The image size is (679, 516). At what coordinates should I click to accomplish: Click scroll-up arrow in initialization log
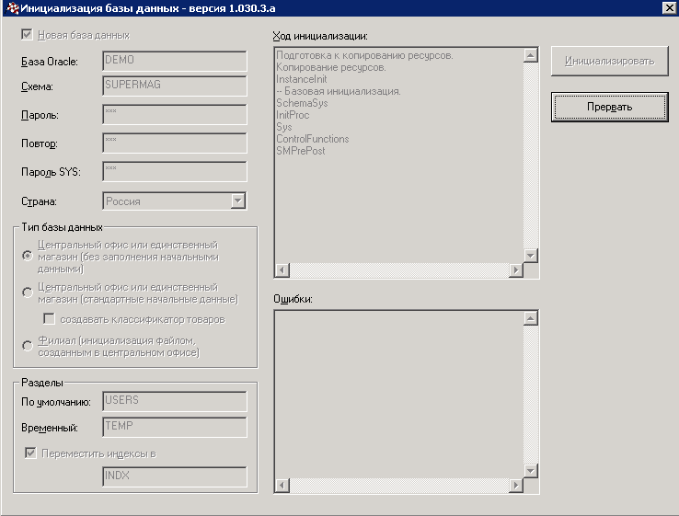(531, 55)
